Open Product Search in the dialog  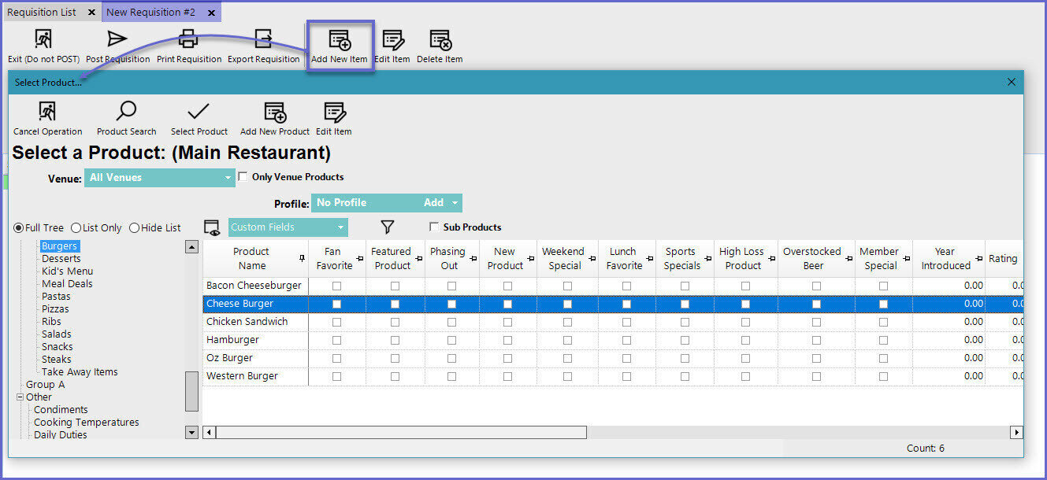pyautogui.click(x=126, y=113)
